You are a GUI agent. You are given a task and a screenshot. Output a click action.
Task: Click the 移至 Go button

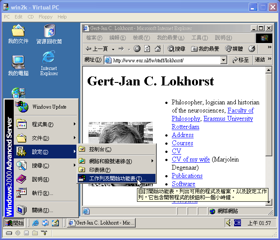click(240, 60)
